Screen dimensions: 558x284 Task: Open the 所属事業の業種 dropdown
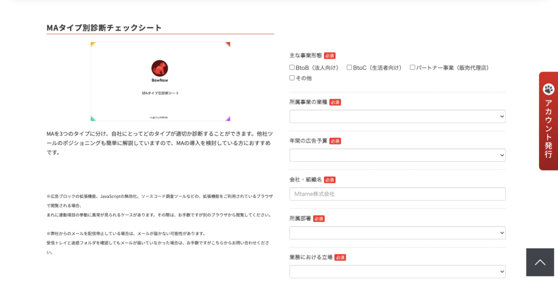click(397, 117)
